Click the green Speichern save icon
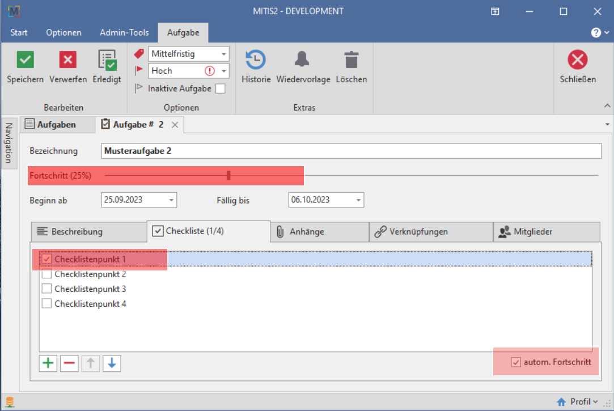Image resolution: width=614 pixels, height=411 pixels. [25, 60]
